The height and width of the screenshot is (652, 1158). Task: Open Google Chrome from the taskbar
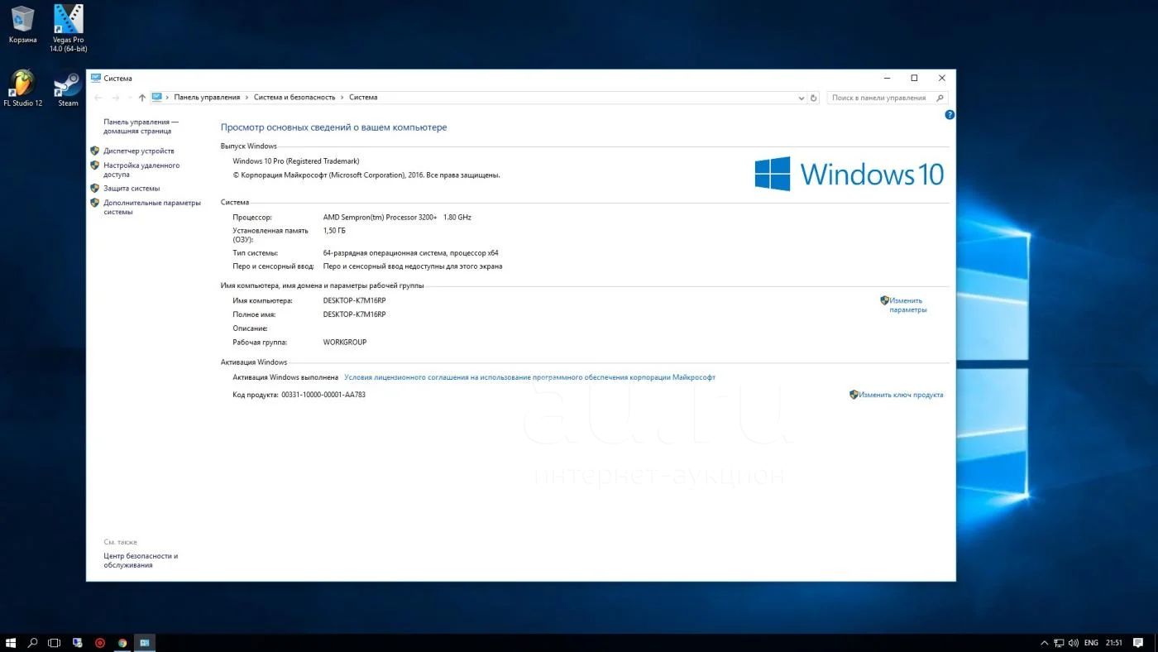tap(122, 643)
